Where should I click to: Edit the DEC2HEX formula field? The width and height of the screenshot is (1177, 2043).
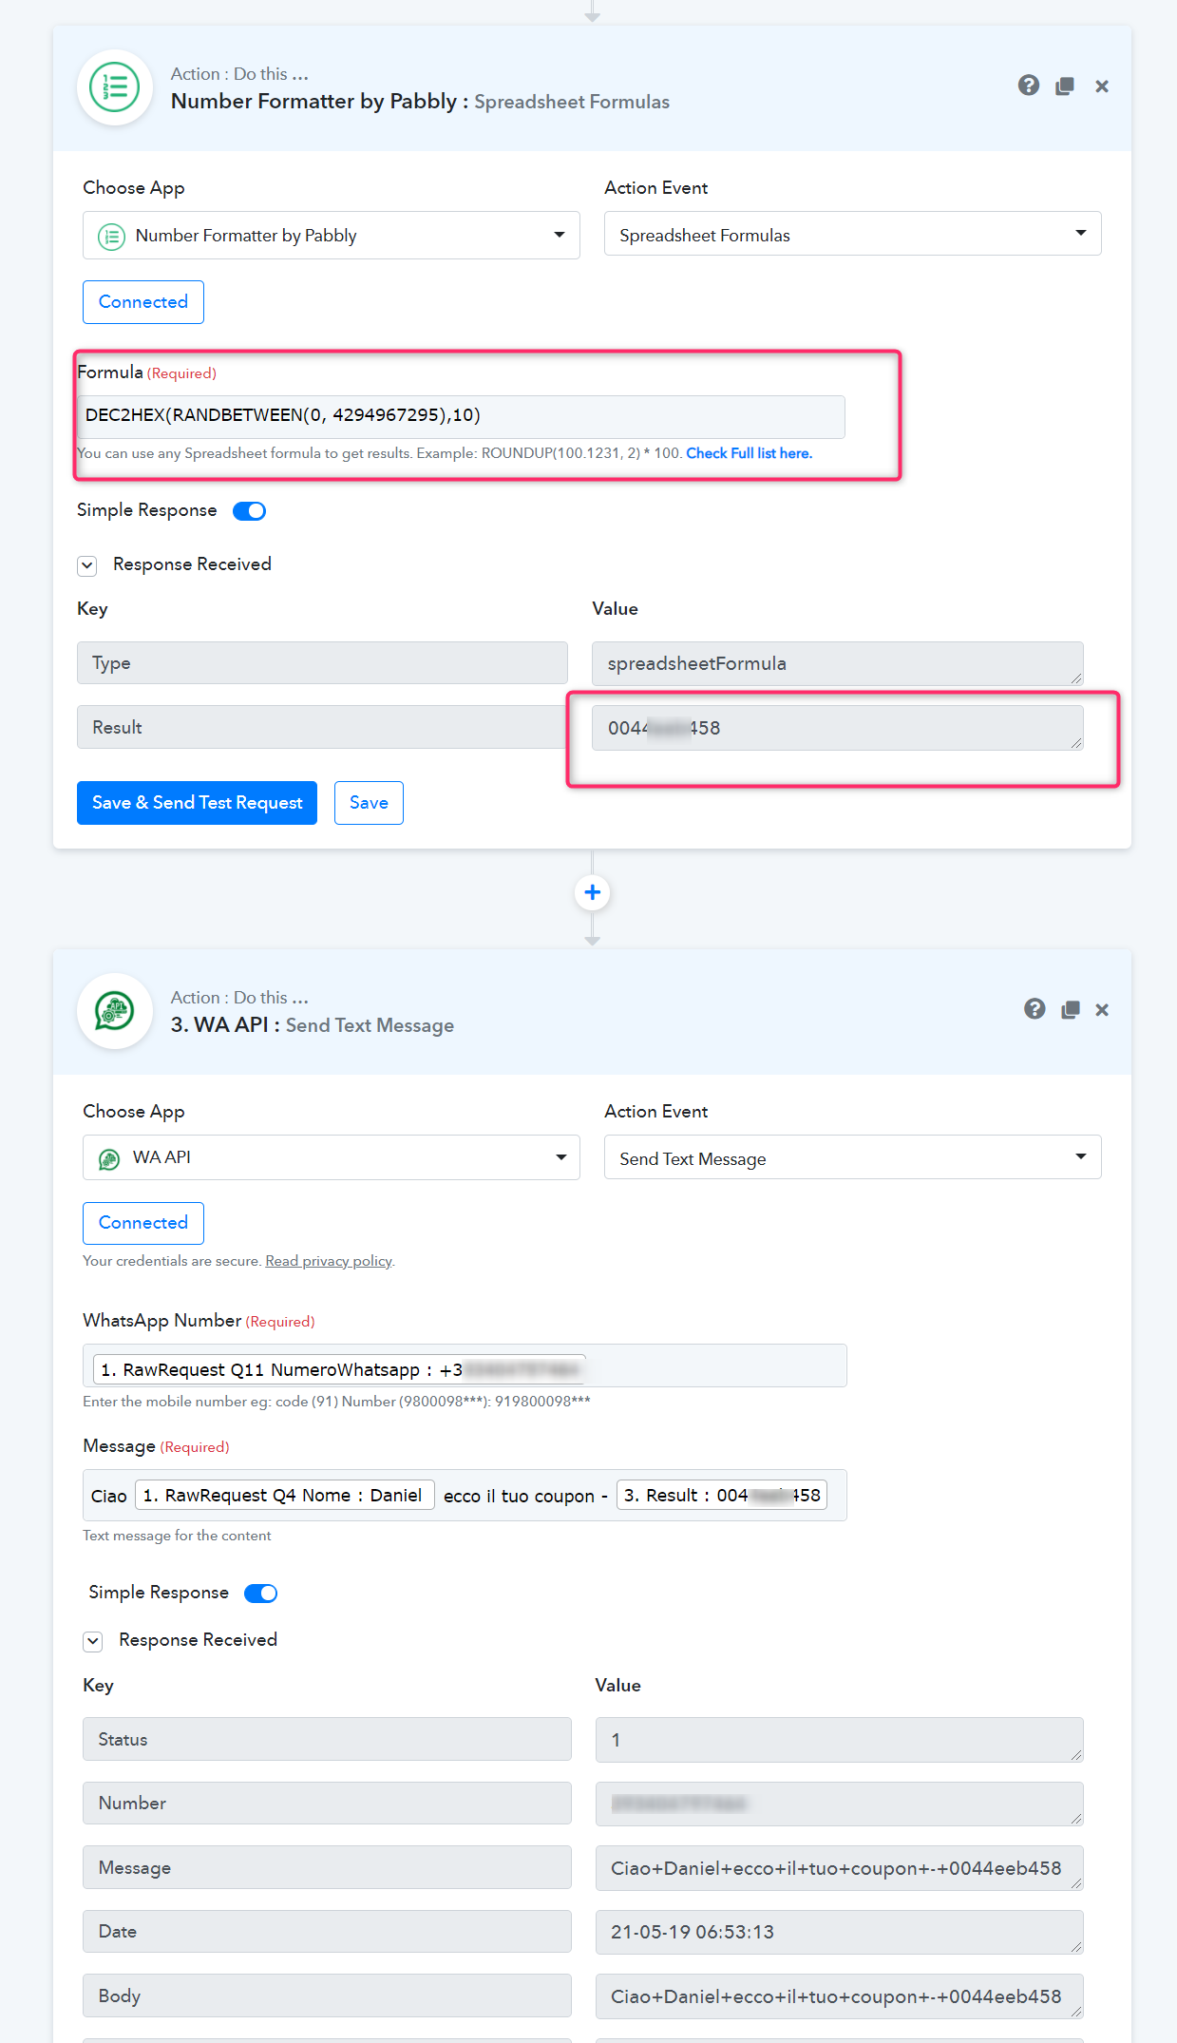461,416
